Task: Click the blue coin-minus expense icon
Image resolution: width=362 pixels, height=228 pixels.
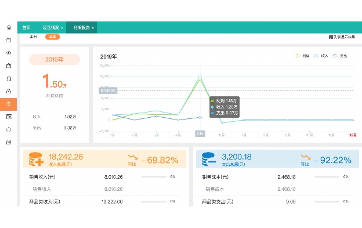Action: point(209,159)
